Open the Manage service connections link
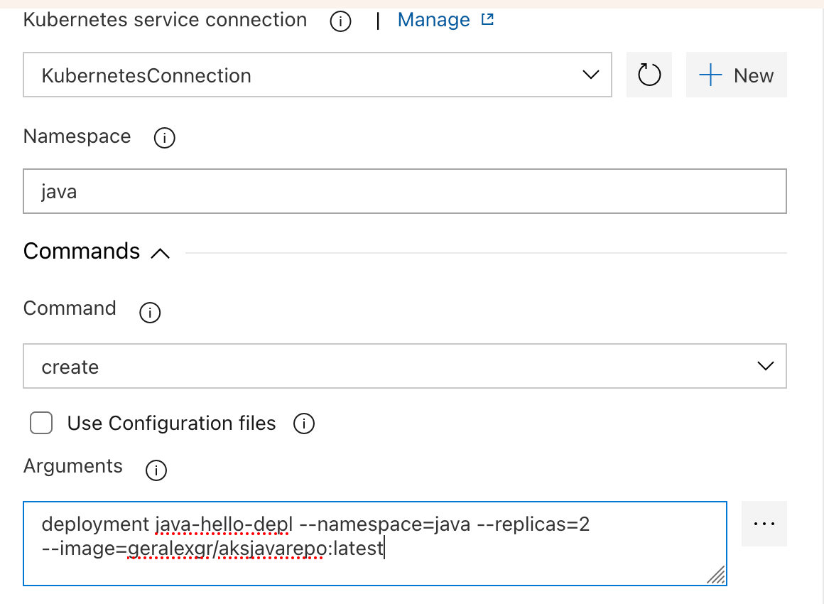Viewport: 824px width, 604px height. [x=433, y=20]
